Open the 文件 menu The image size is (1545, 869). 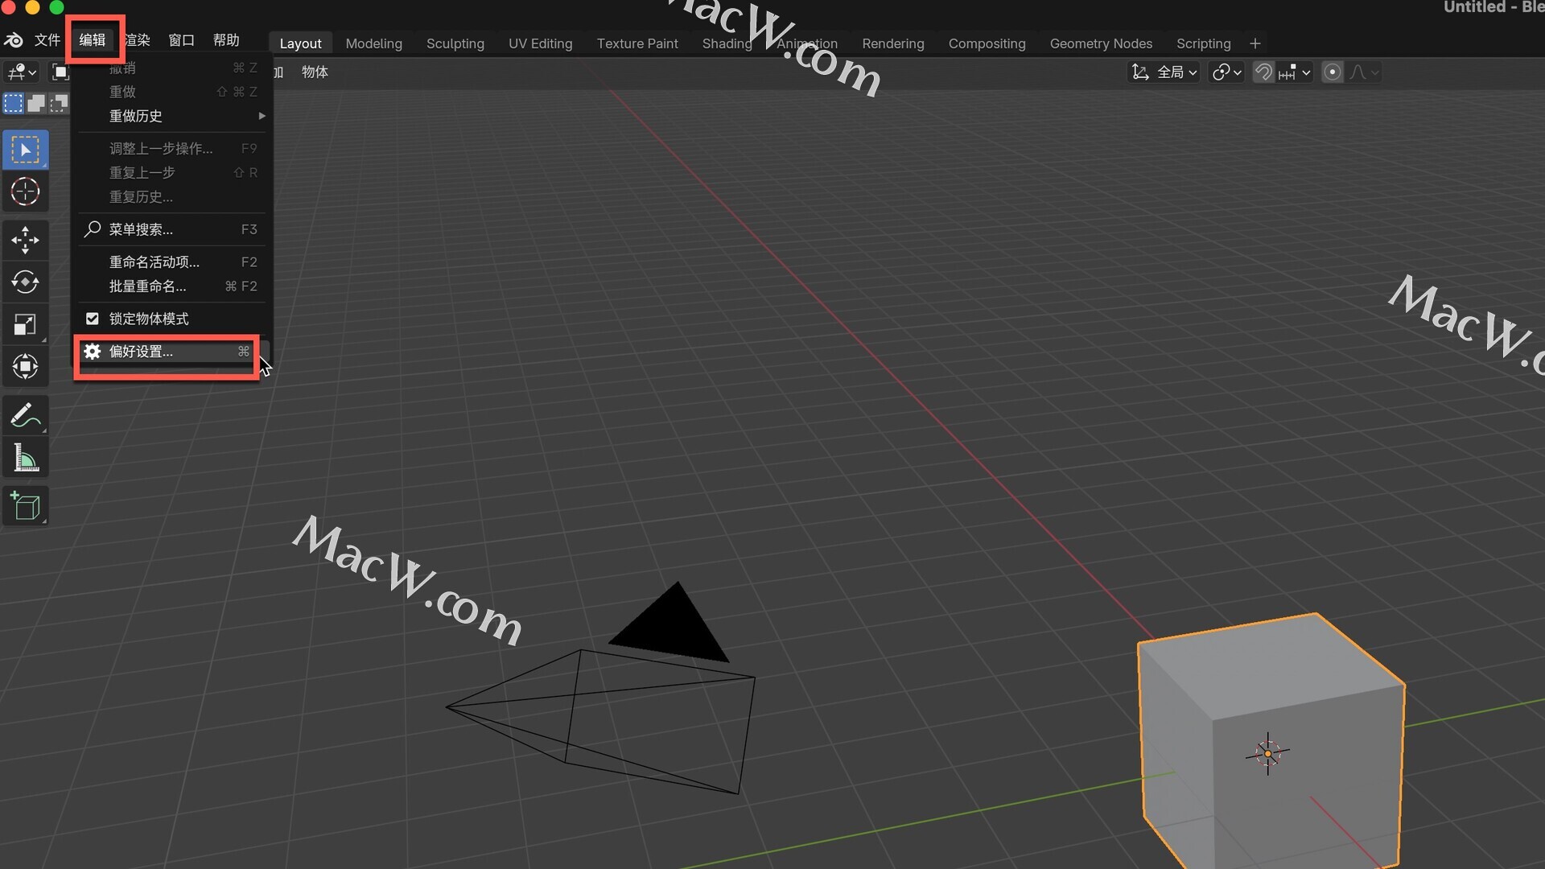(47, 40)
